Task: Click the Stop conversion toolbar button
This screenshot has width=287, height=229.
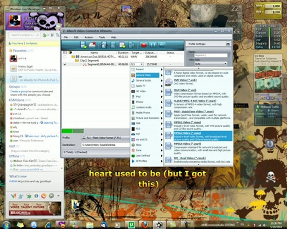Action: (x=162, y=45)
